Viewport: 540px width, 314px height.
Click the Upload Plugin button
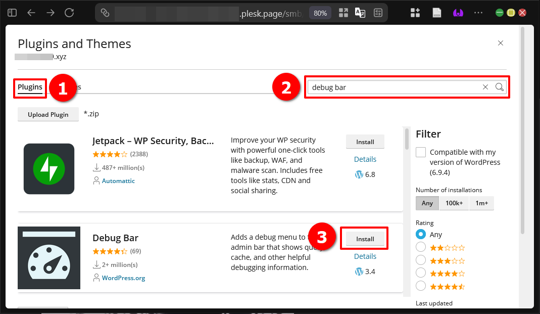tap(48, 114)
